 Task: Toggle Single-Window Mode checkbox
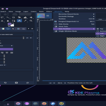click(x=56, y=31)
